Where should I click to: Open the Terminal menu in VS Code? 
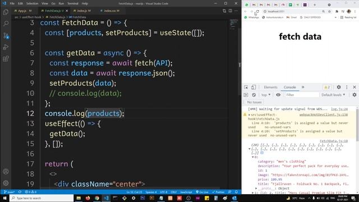pyautogui.click(x=72, y=3)
